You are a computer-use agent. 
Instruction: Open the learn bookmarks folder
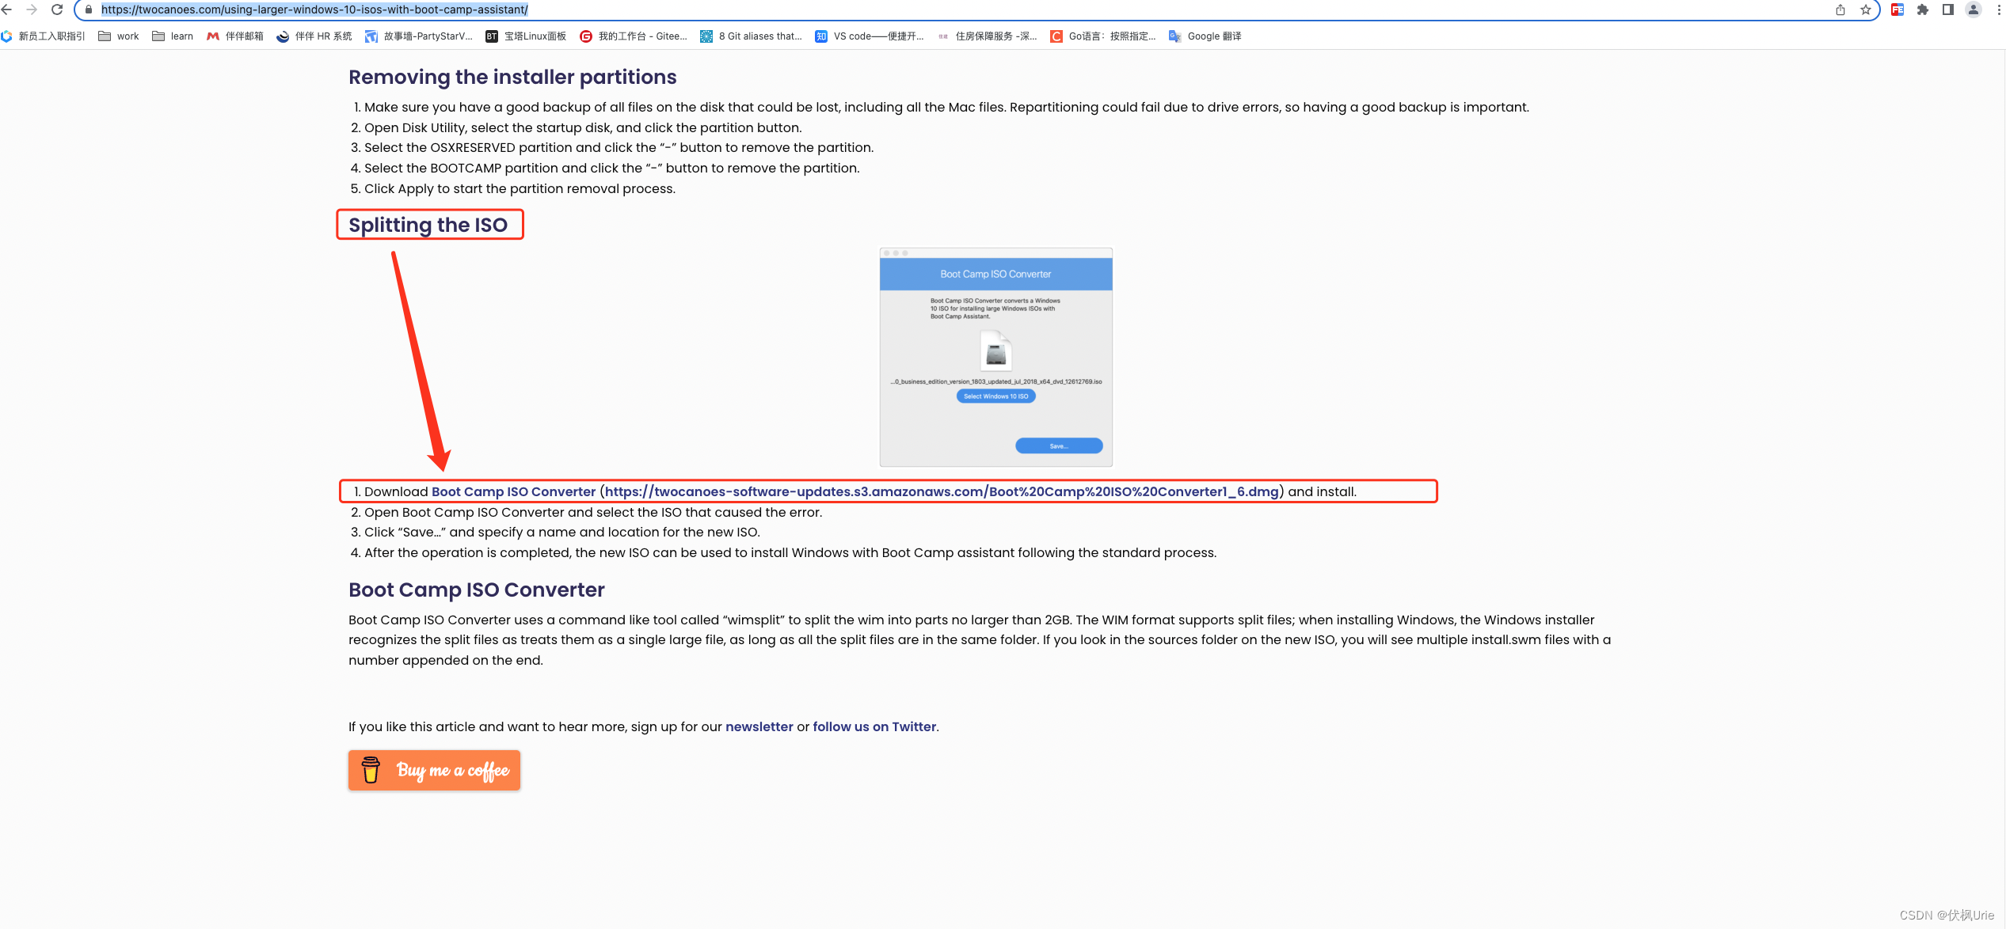172,36
